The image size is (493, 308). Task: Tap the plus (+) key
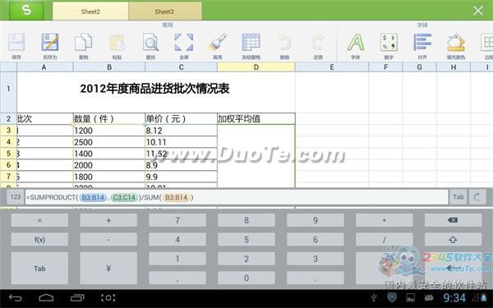108,220
